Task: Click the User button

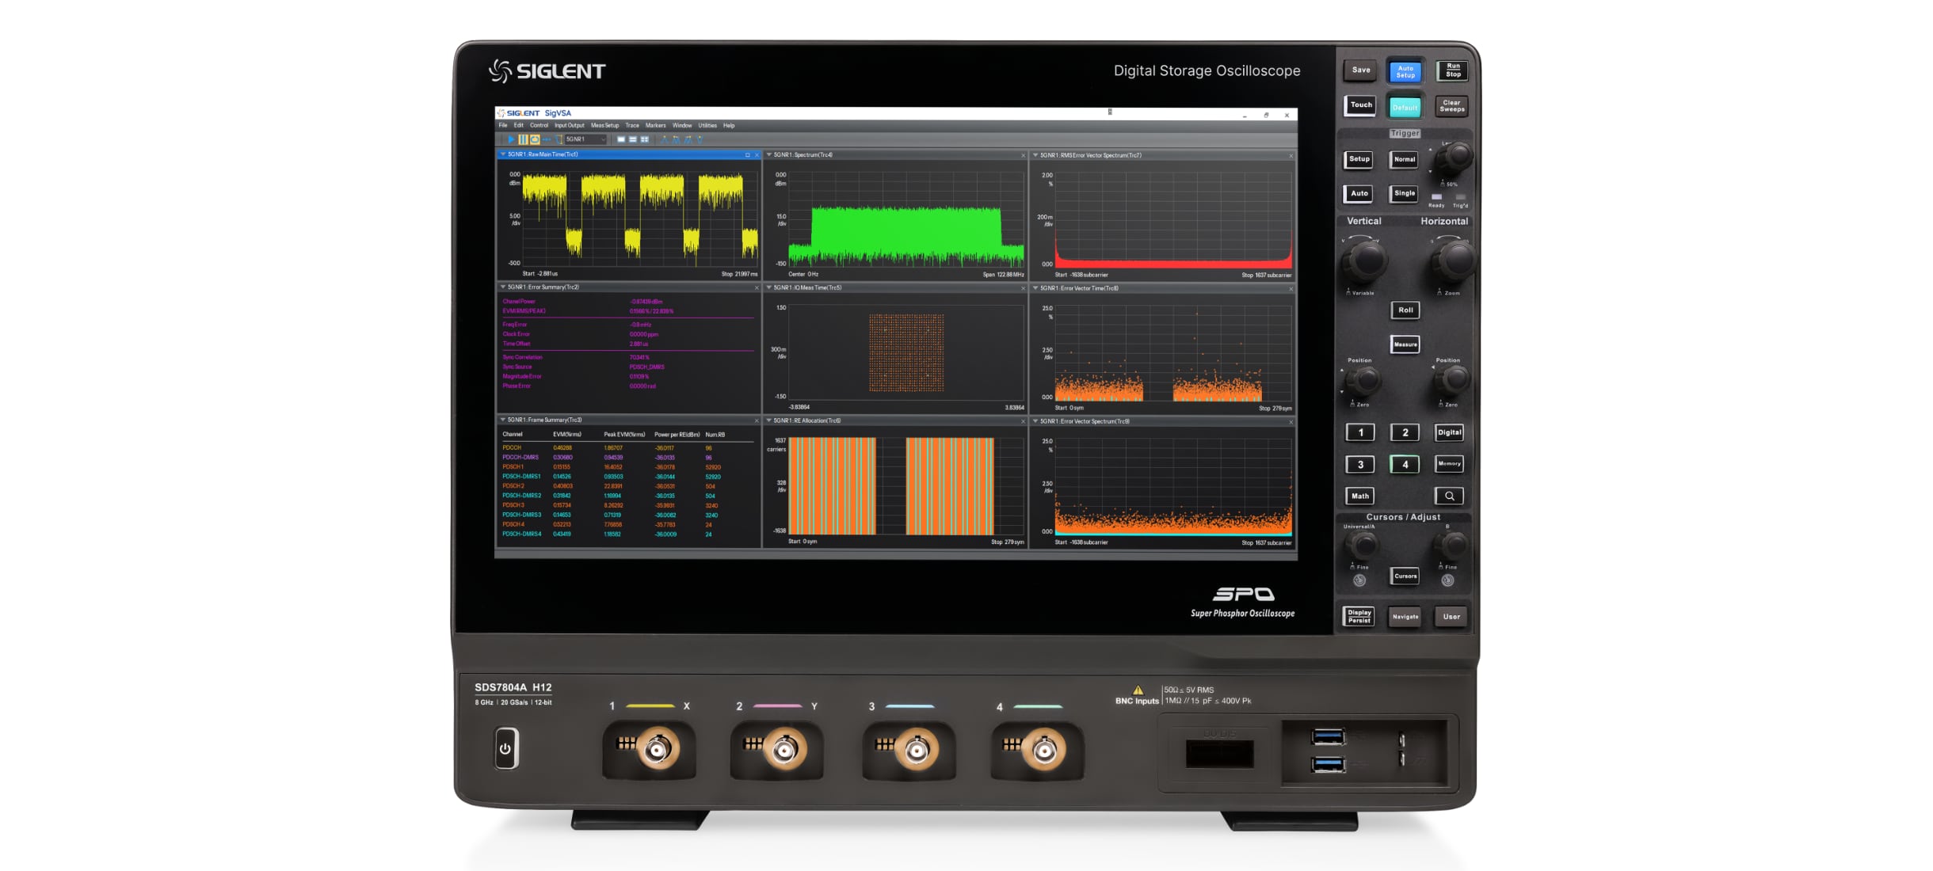Action: [1451, 617]
